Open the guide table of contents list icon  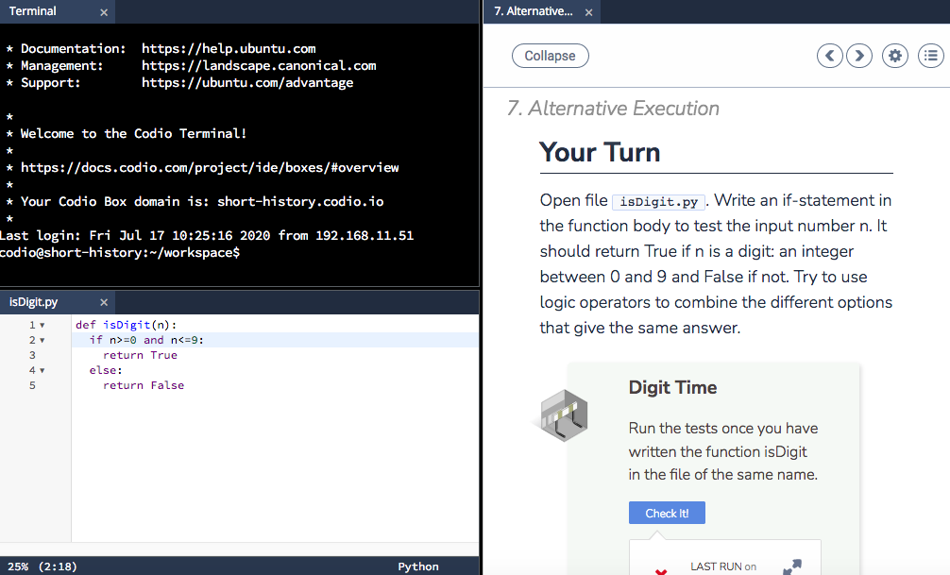coord(931,56)
